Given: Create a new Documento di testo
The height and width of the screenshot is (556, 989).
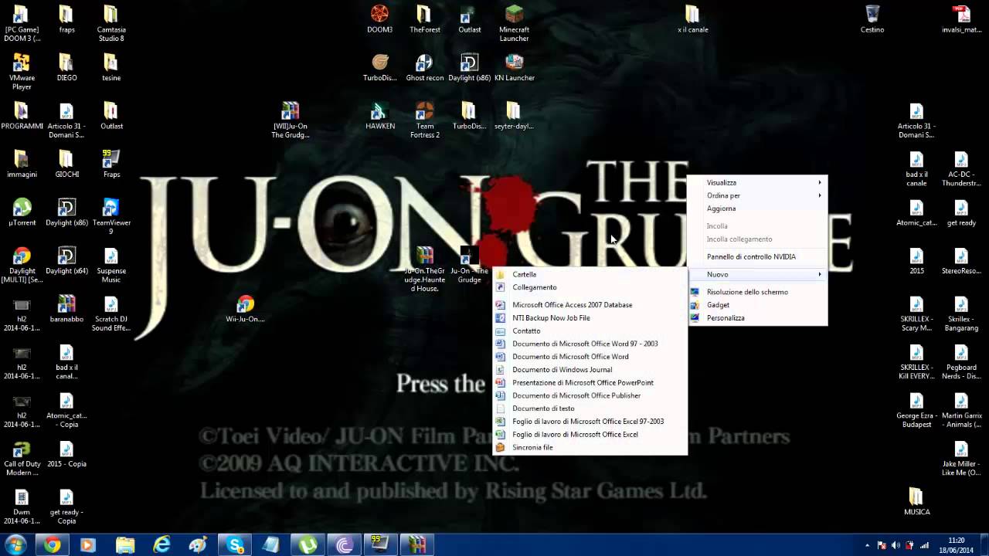Looking at the screenshot, I should coord(590,409).
